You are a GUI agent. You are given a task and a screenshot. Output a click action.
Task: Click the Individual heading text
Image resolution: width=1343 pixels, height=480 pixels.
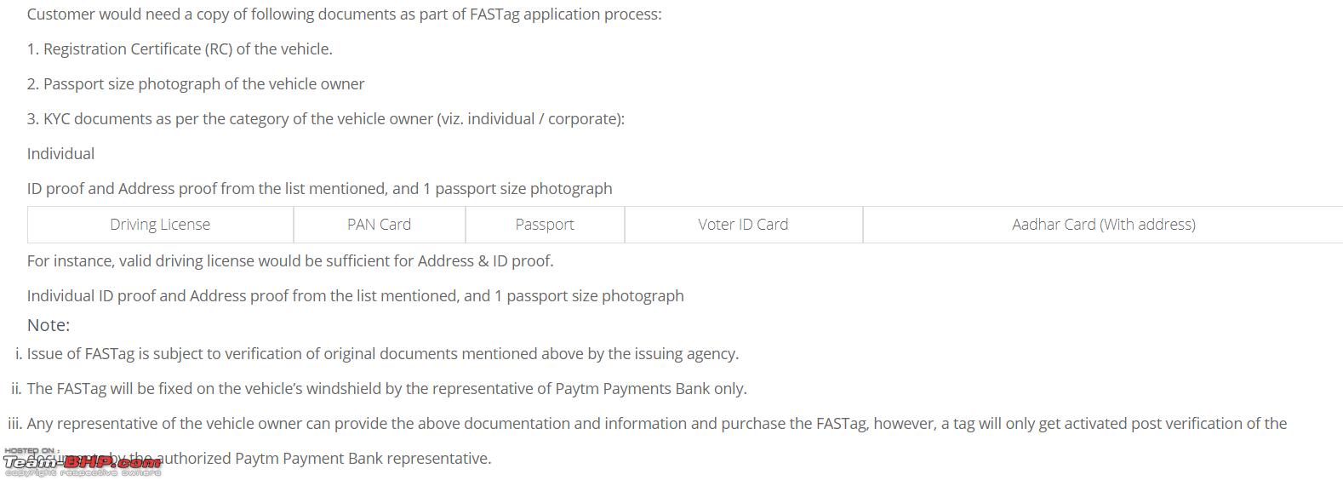point(60,154)
